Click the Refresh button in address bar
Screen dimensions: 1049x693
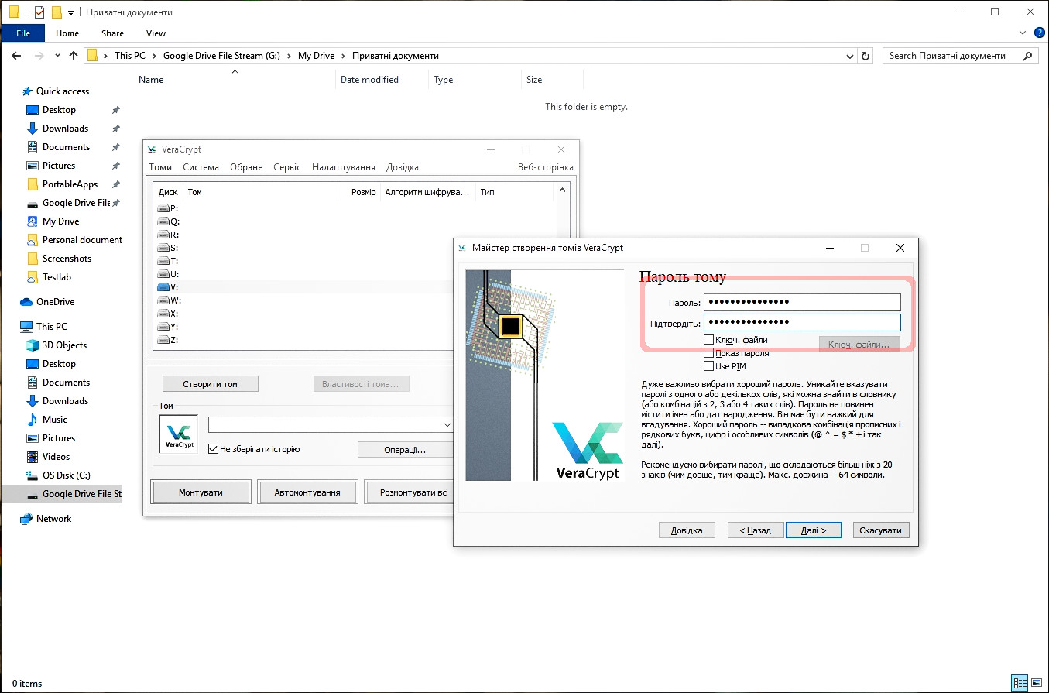[866, 56]
